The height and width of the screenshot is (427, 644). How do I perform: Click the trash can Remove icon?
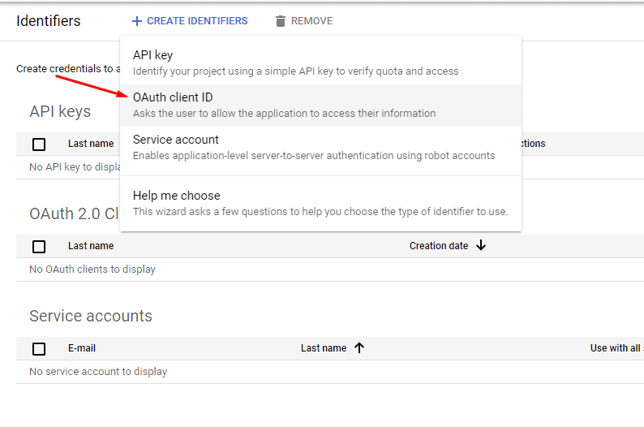[x=281, y=21]
